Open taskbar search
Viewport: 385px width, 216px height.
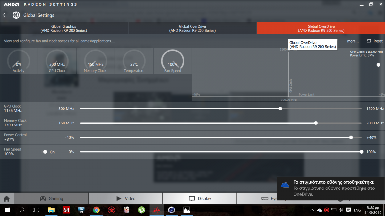click(x=22, y=210)
